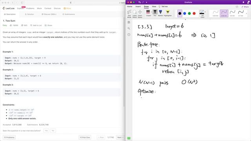Toggle the browser sidebar button
Viewport: 251px width, 141px height.
click(22, 3)
